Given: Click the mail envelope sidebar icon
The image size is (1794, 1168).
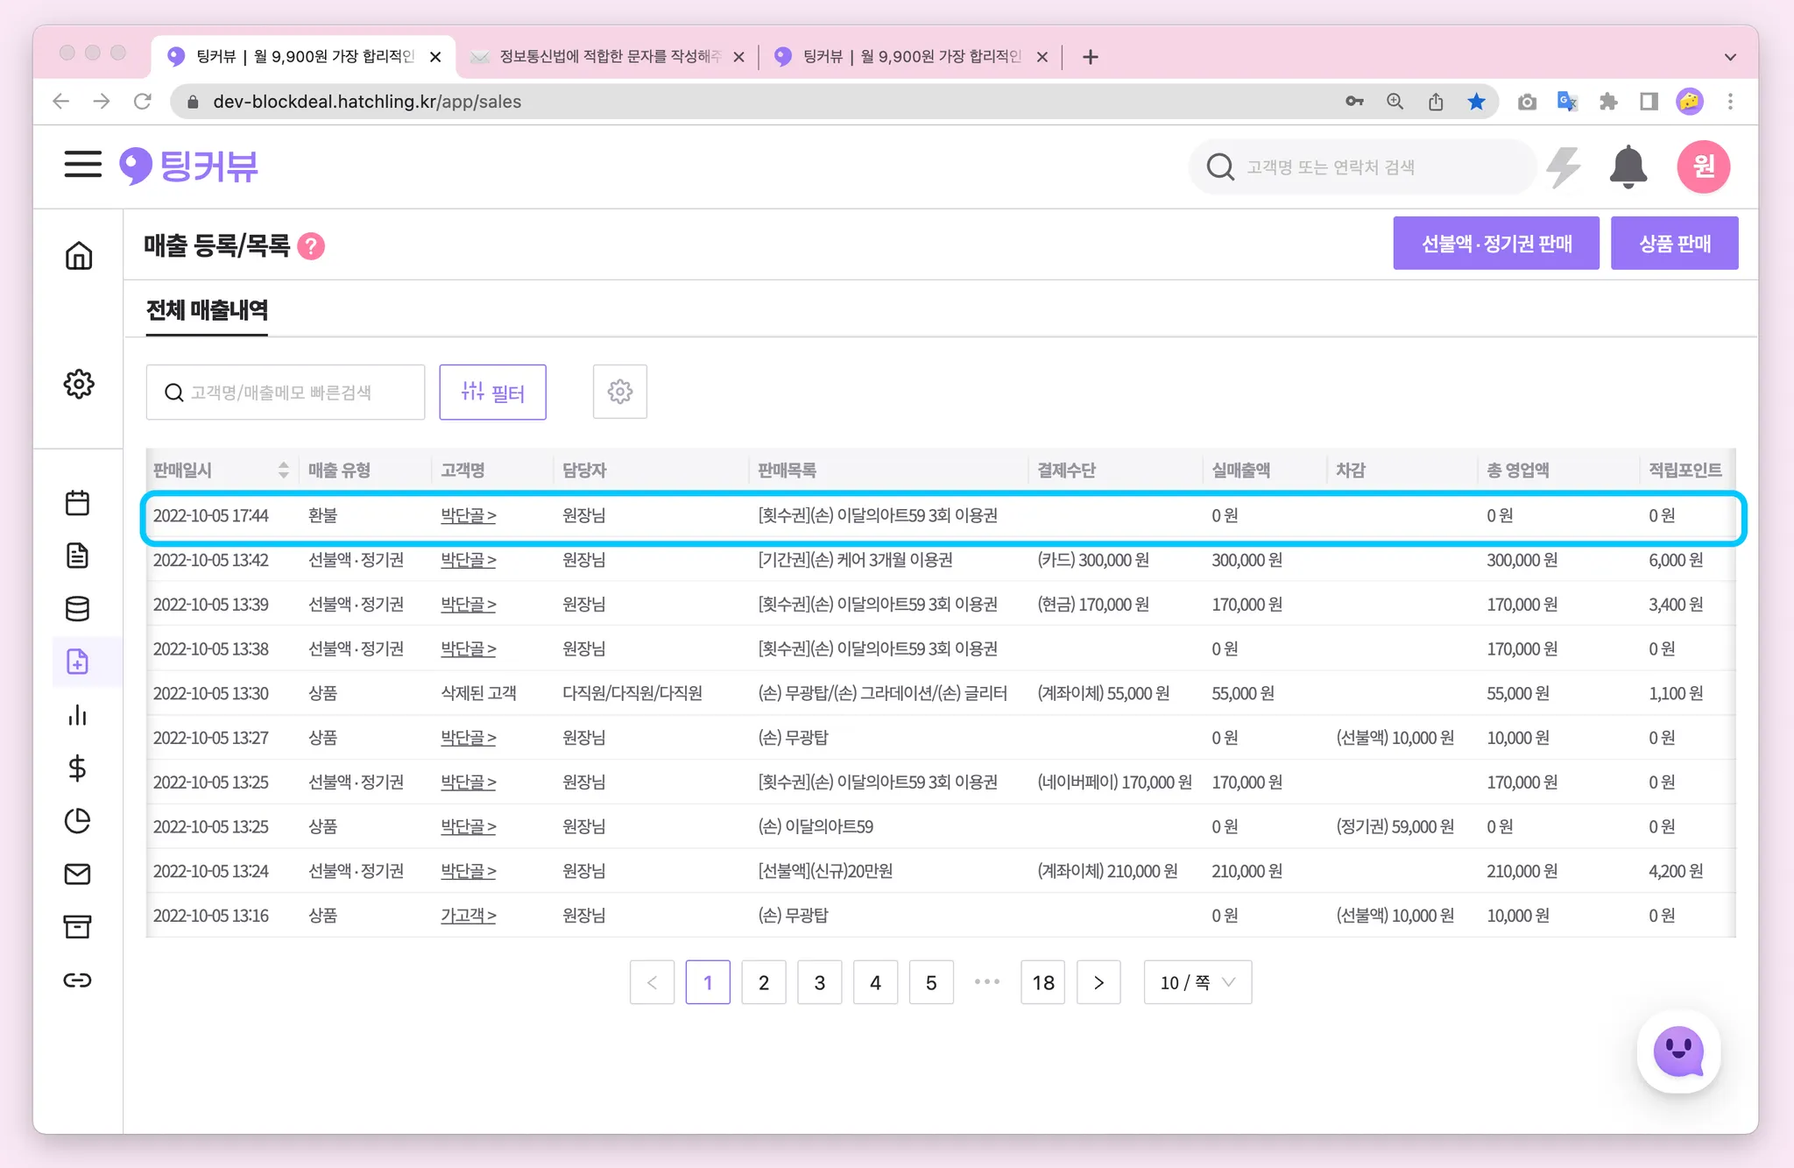Looking at the screenshot, I should click(78, 874).
